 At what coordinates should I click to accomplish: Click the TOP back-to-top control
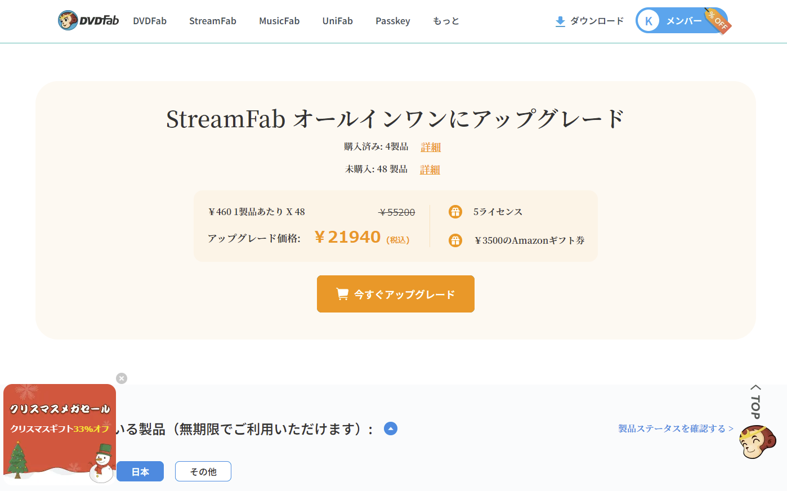755,402
